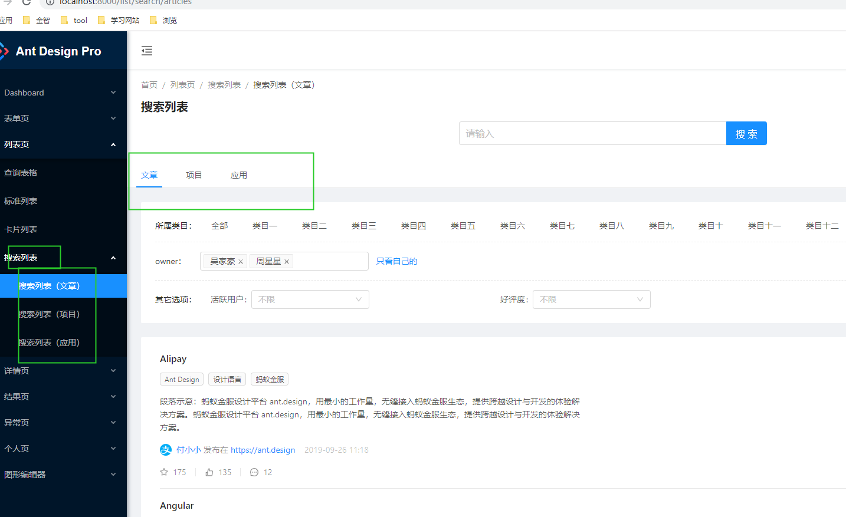
Task: Expand the 详情页 menu
Action: 63,371
